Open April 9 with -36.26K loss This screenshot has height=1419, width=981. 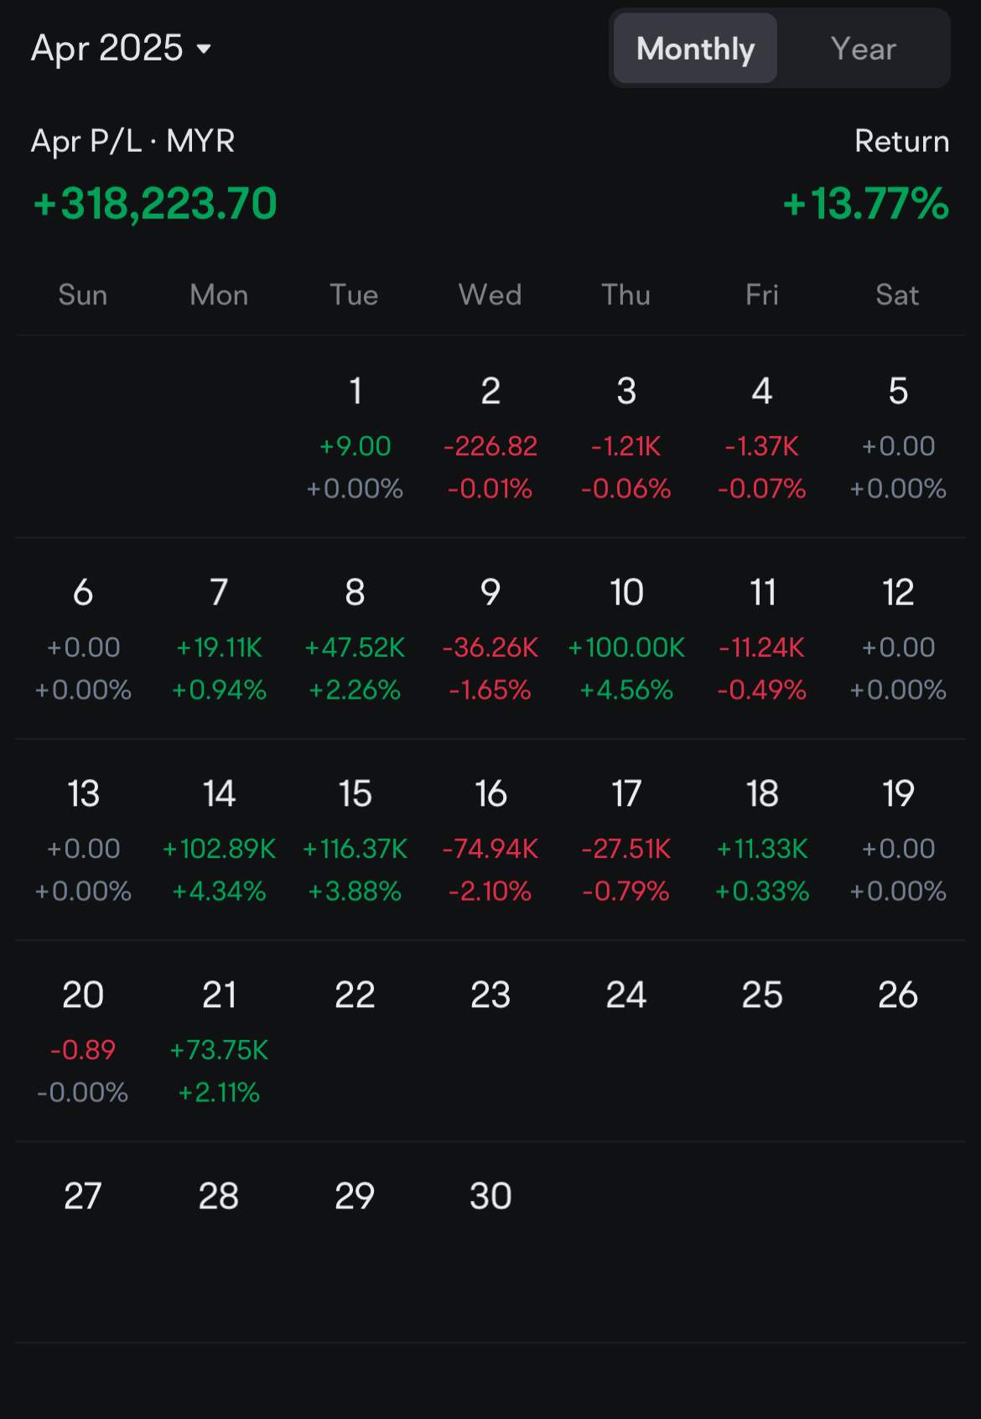[490, 639]
